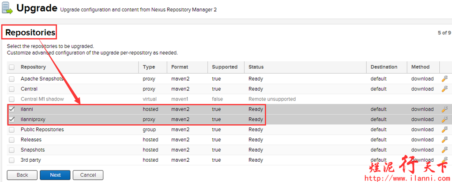Click the wrench icon in ilanni row
The image size is (452, 182).
[444, 109]
